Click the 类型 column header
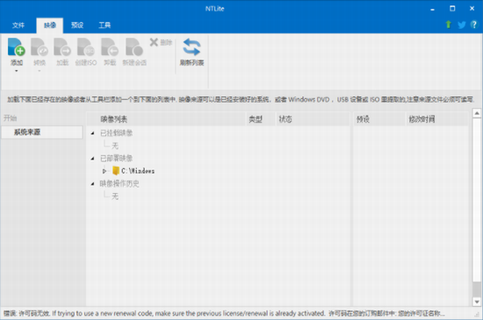The height and width of the screenshot is (320, 483). tap(261, 119)
